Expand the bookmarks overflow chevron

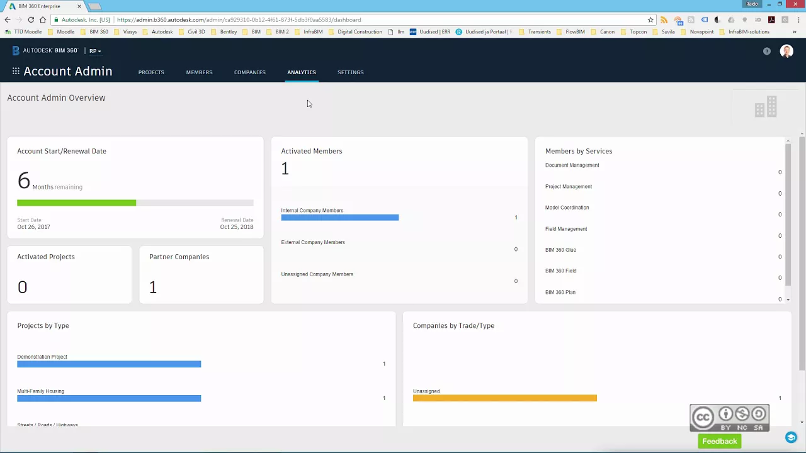click(795, 31)
